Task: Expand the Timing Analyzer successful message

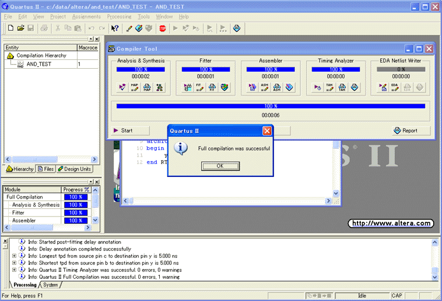Action: tap(14, 270)
